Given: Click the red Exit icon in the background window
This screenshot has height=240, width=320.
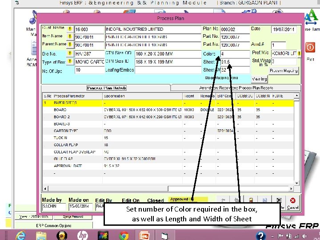Looking at the screenshot, I should pyautogui.click(x=310, y=48).
